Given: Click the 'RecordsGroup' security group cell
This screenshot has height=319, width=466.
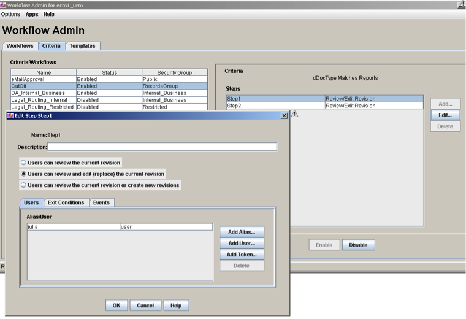Looking at the screenshot, I should click(x=175, y=86).
